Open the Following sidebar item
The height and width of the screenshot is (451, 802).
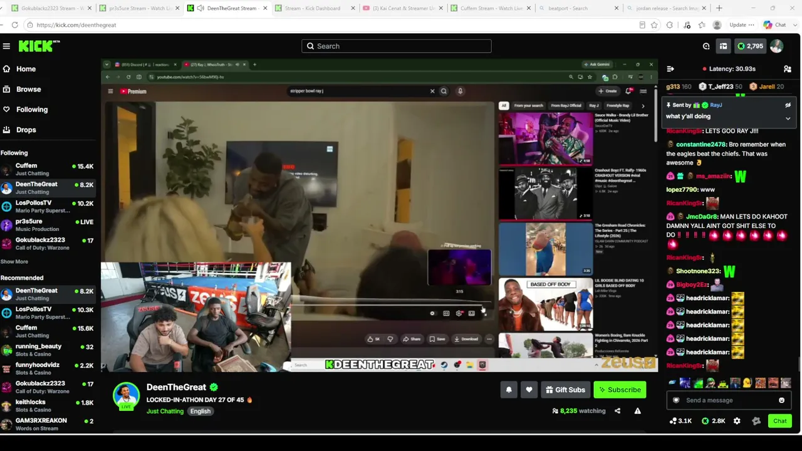point(31,110)
